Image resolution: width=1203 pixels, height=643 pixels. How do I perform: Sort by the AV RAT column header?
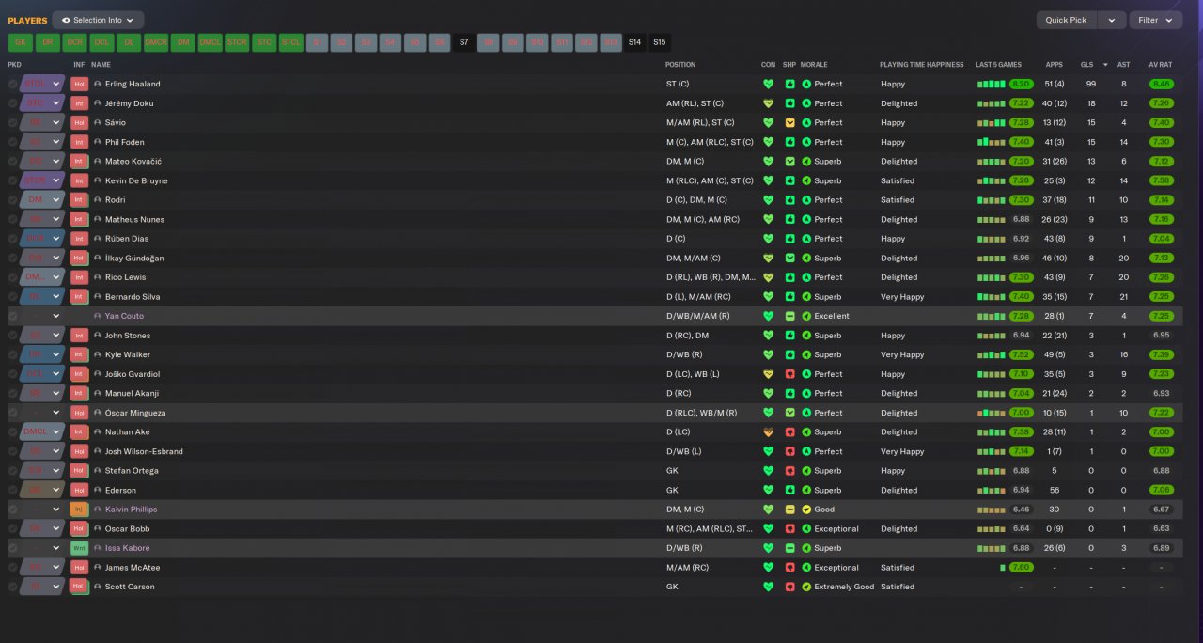[x=1160, y=65]
